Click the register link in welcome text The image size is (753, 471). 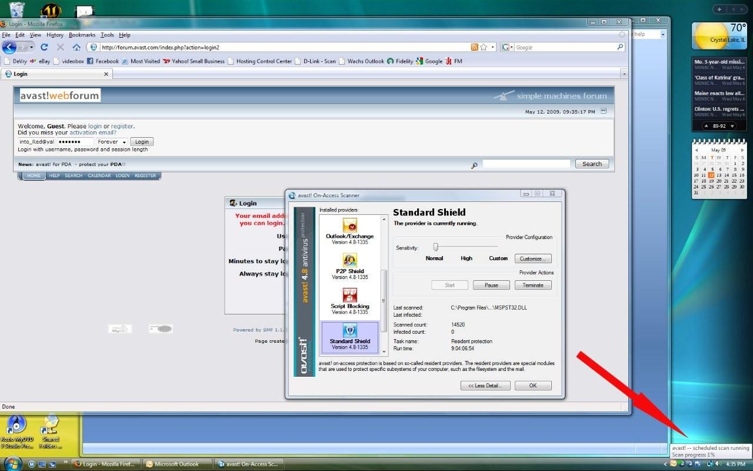(122, 126)
